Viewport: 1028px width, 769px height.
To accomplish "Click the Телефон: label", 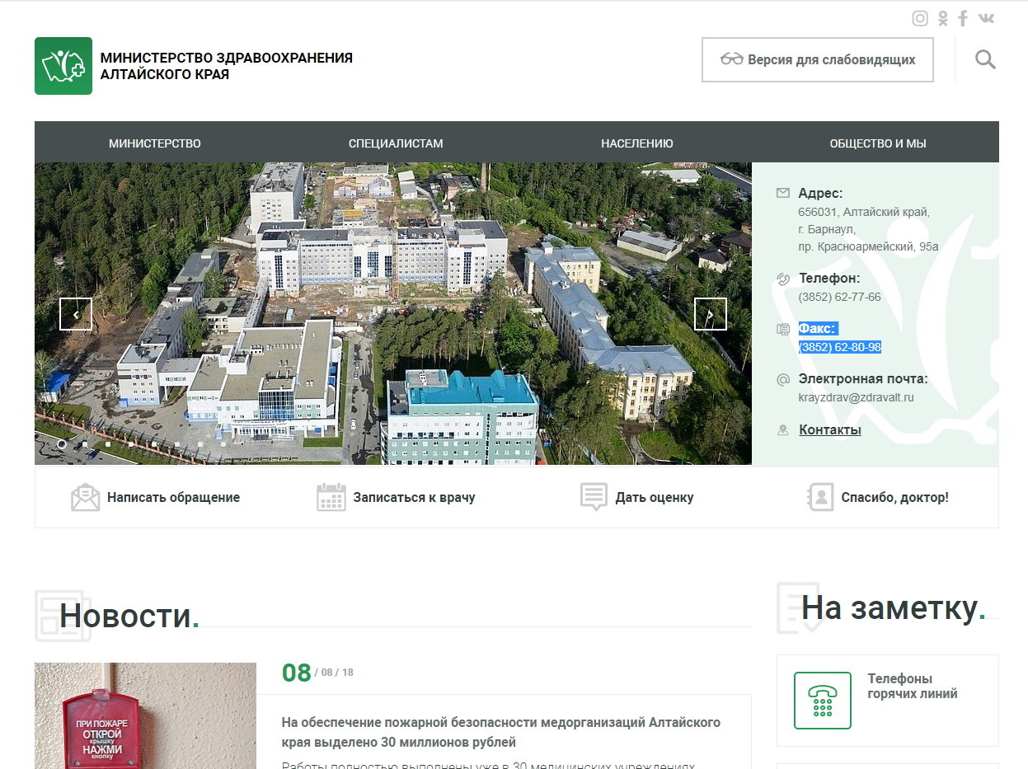I will [x=829, y=279].
